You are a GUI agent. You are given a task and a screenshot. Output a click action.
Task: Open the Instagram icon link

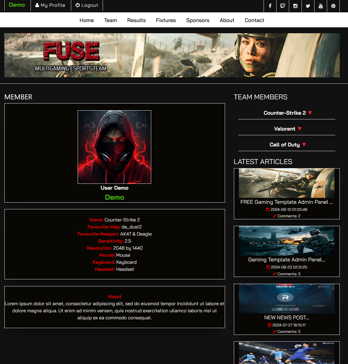click(x=295, y=6)
